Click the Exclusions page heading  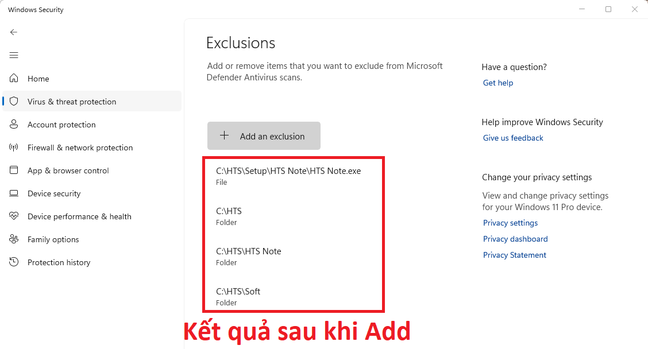(x=241, y=43)
